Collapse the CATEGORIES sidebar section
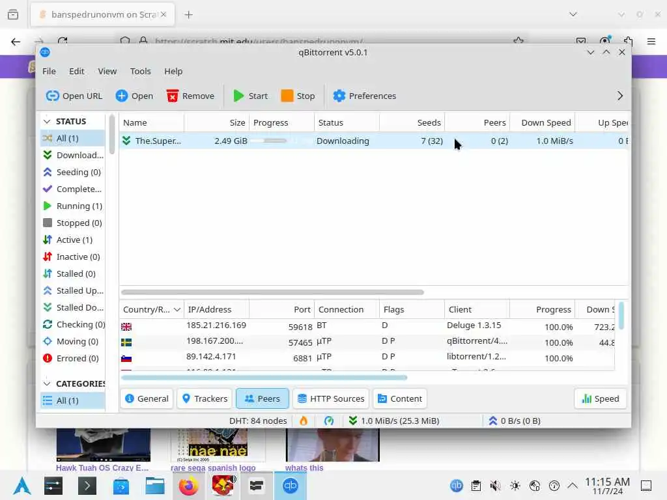The image size is (667, 500). pyautogui.click(x=47, y=384)
